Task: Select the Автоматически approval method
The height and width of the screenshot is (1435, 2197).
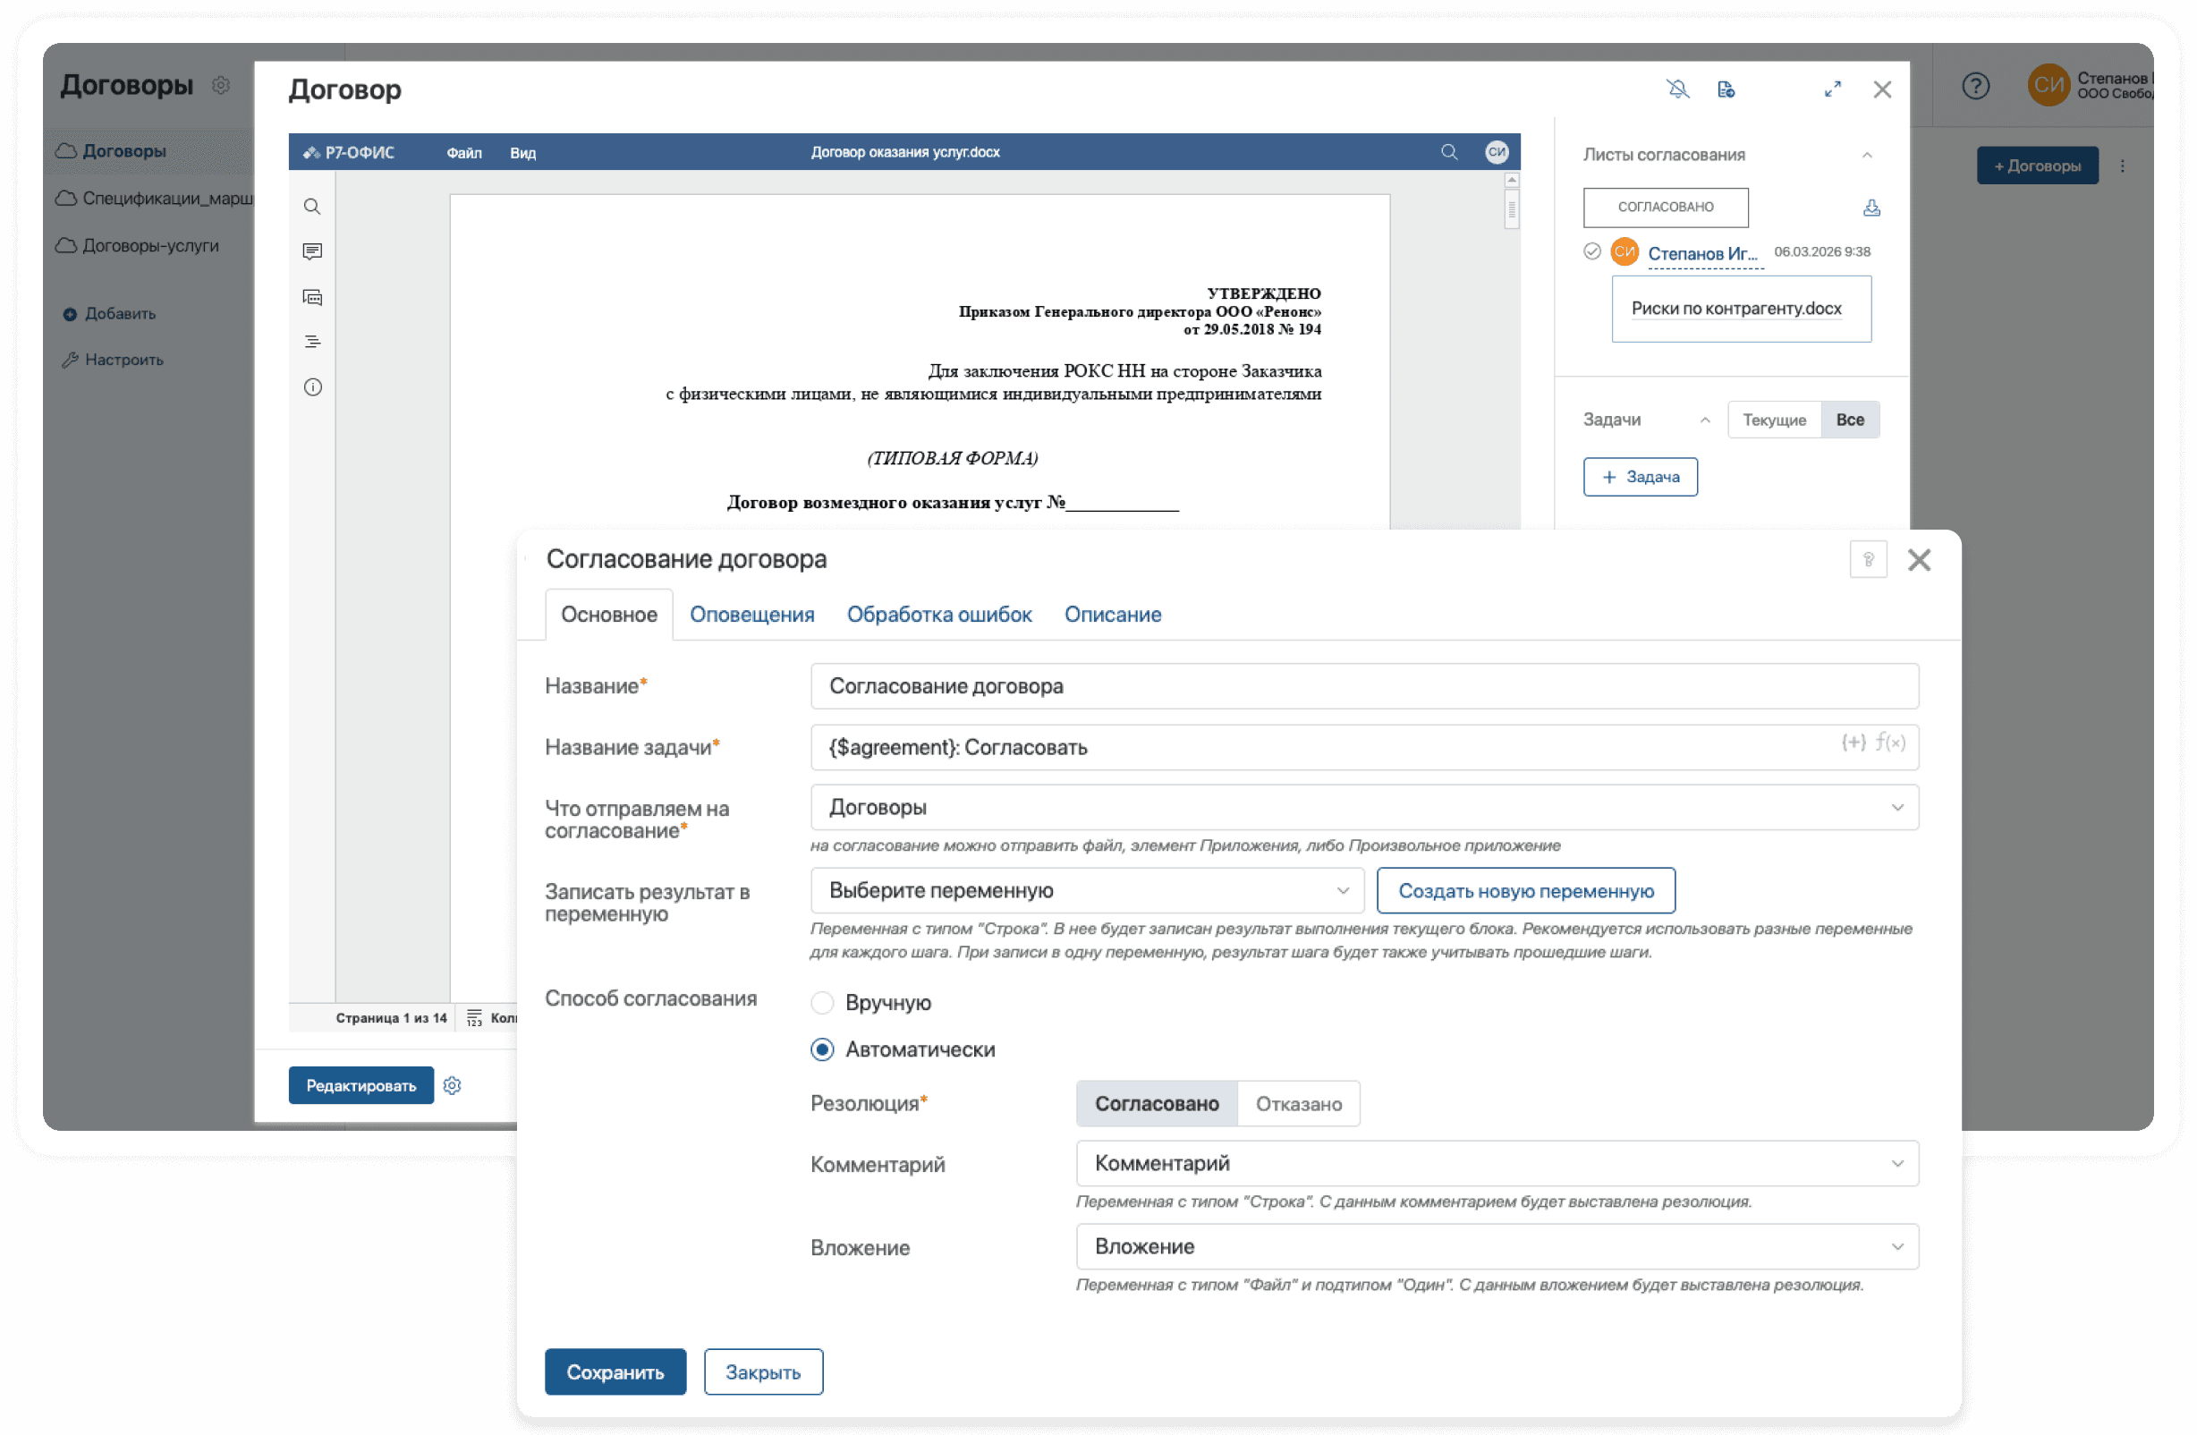Action: [x=822, y=1049]
